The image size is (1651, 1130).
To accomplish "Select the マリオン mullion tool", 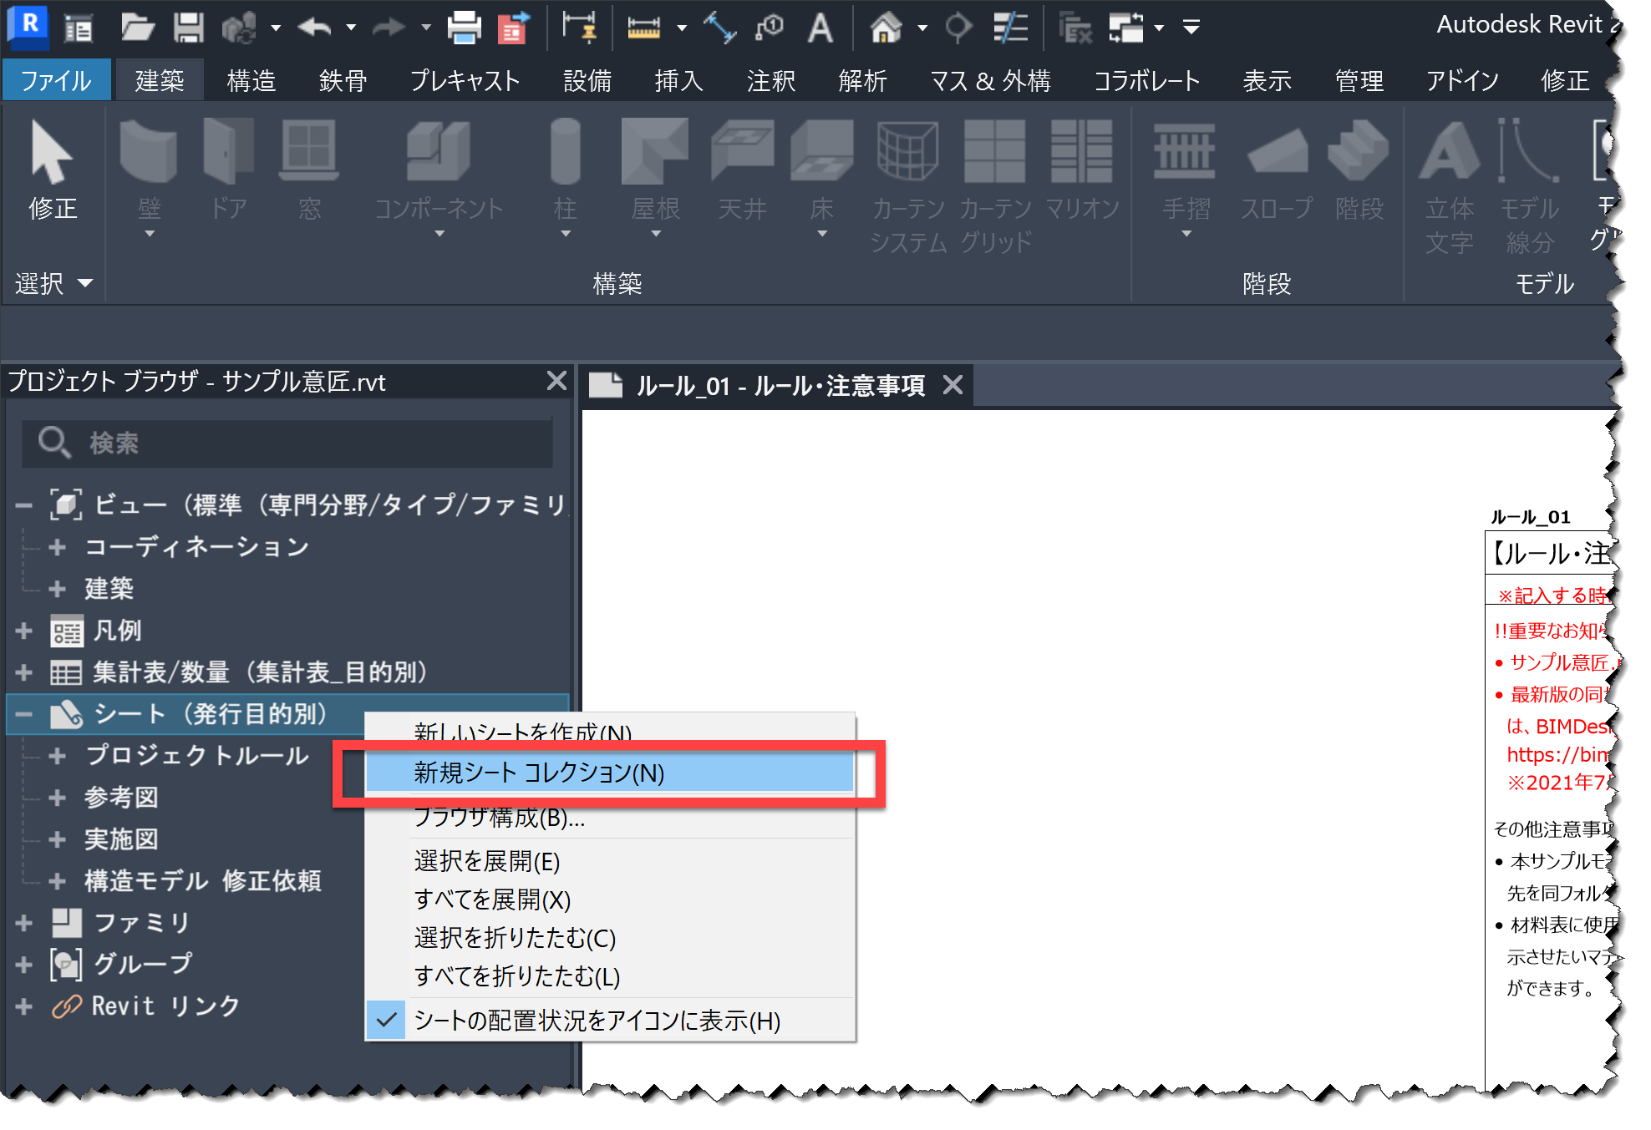I will (x=1082, y=169).
